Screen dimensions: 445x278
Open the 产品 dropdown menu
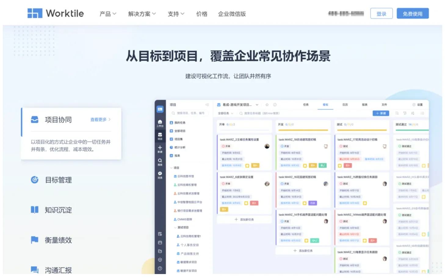[x=108, y=14]
